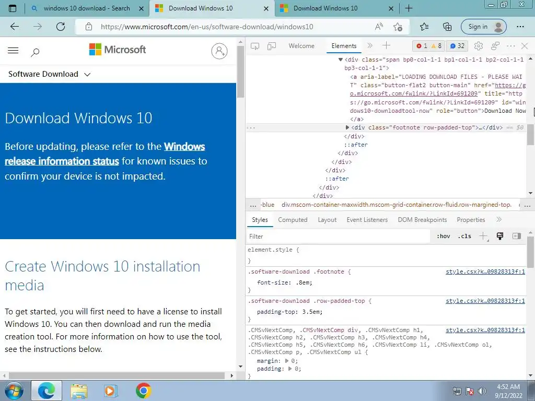Viewport: 535px width, 401px height.
Task: Open DOM Breakpoints tab
Action: click(422, 220)
